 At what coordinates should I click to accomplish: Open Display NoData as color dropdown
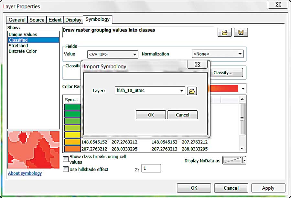245,161
